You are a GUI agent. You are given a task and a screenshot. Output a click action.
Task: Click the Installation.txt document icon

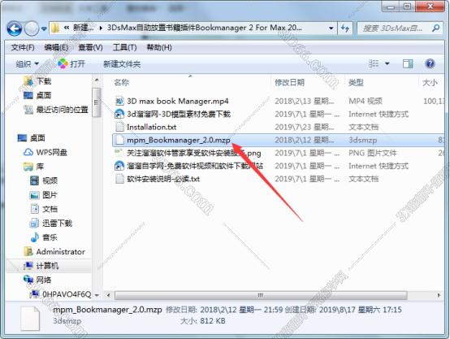(x=119, y=127)
